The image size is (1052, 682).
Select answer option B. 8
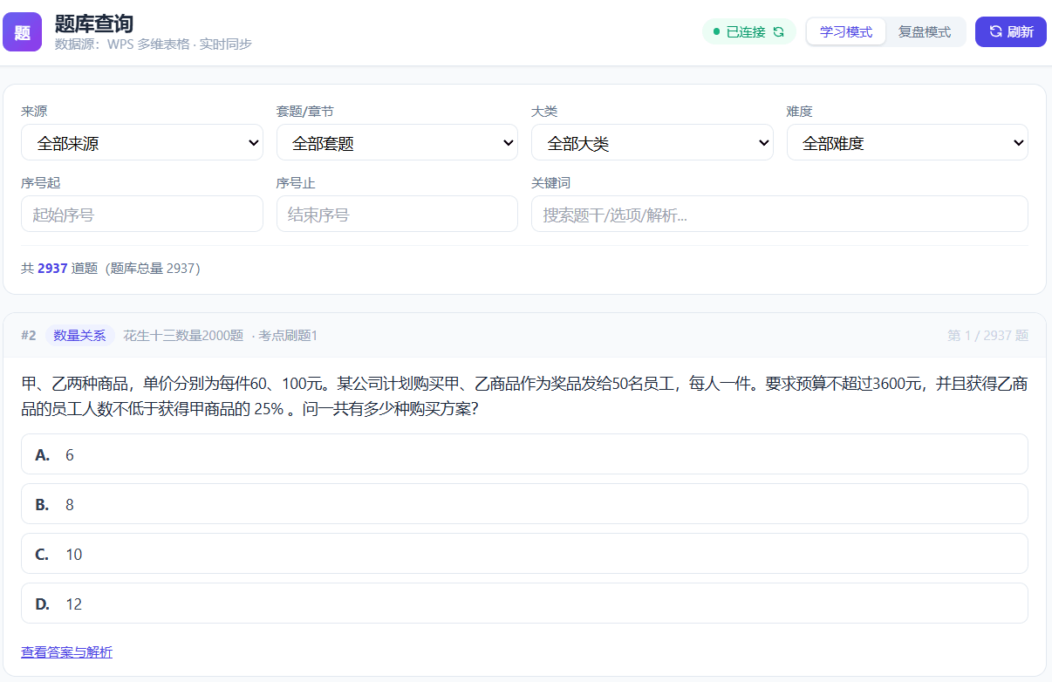524,504
